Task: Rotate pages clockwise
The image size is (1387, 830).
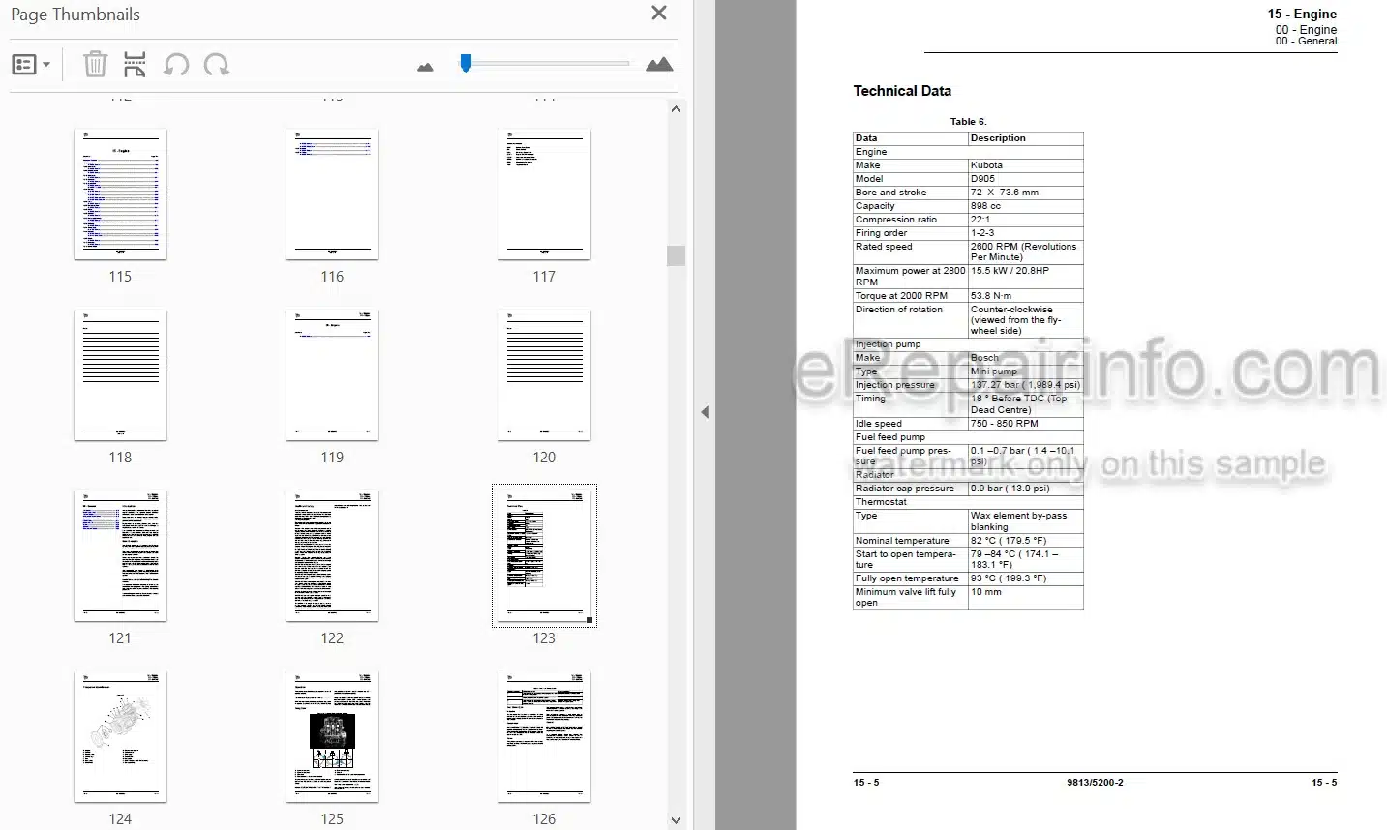Action: [217, 65]
